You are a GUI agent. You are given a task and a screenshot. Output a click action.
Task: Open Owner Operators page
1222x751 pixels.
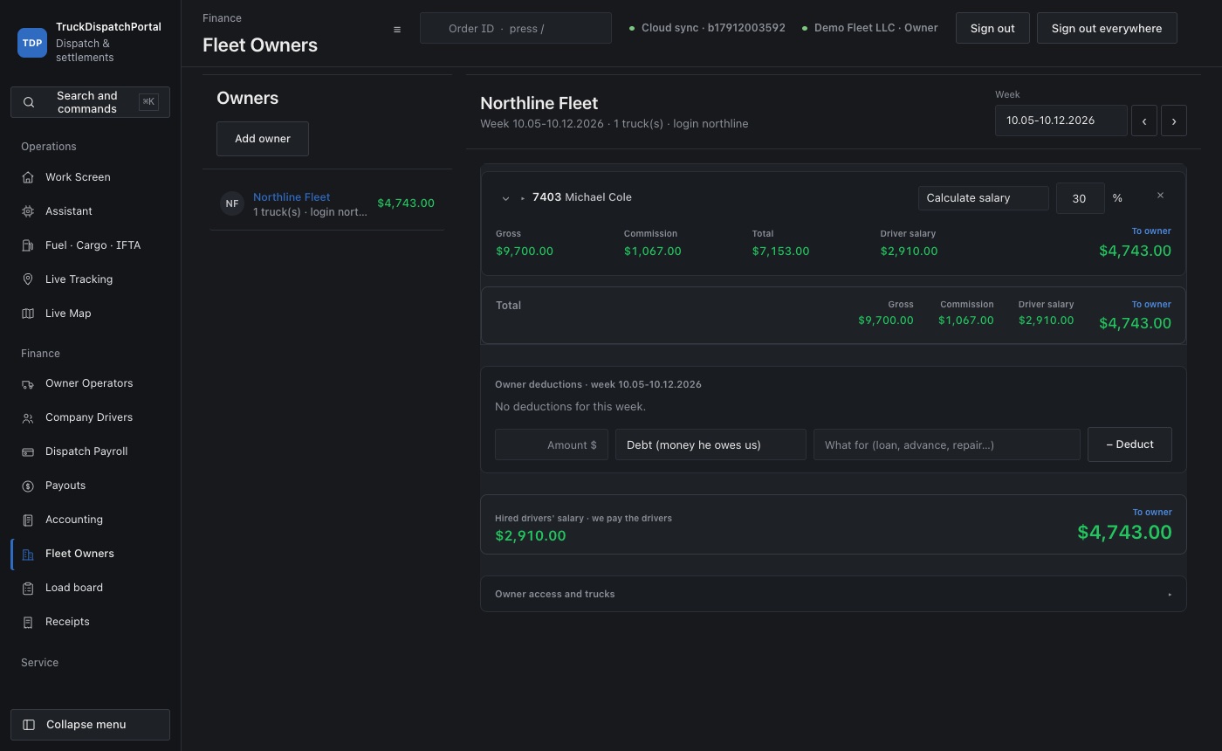pos(90,383)
